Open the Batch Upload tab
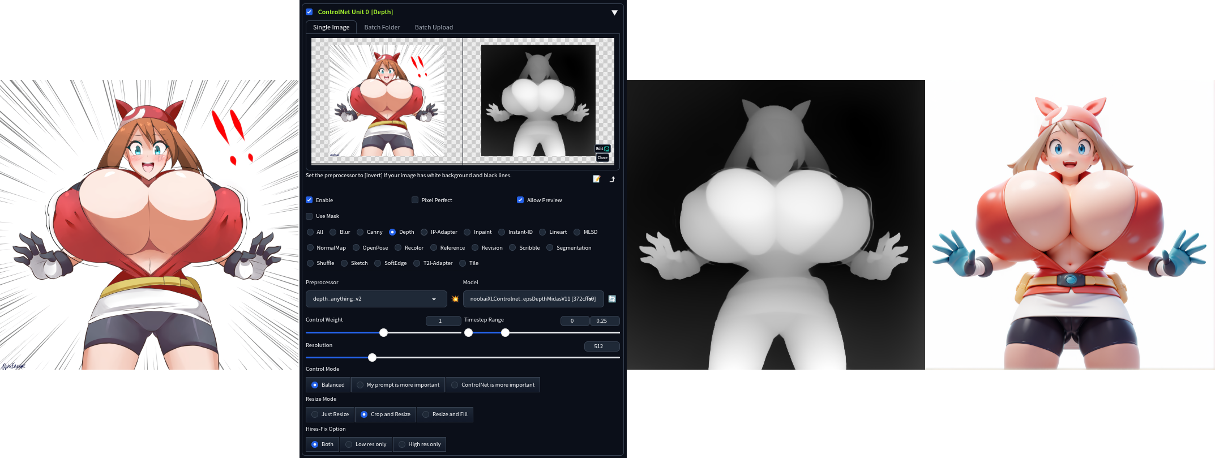Screen dimensions: 1215x458 click(x=434, y=27)
